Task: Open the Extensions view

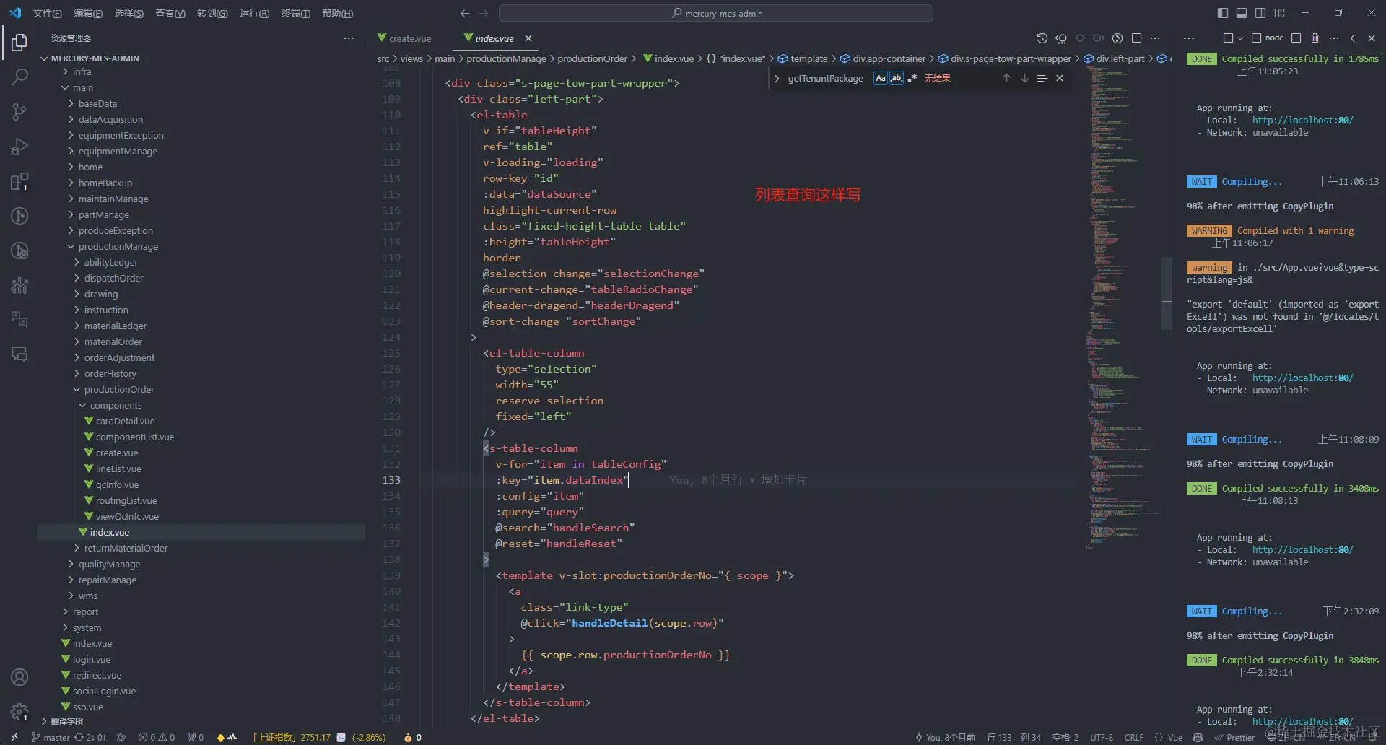Action: (19, 181)
